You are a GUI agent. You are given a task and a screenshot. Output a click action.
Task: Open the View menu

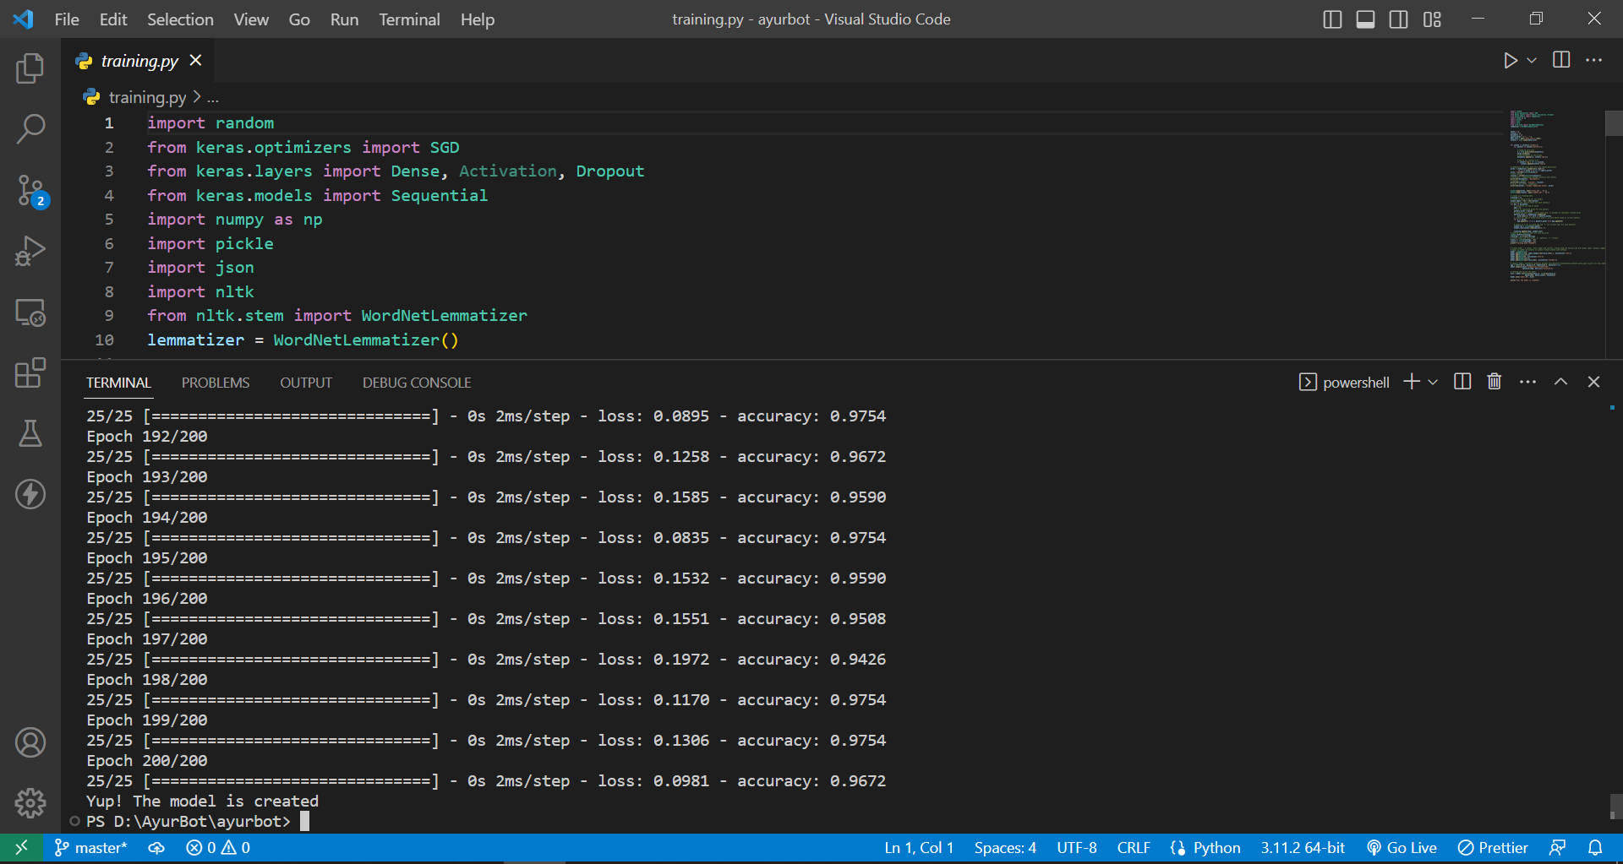pyautogui.click(x=251, y=19)
